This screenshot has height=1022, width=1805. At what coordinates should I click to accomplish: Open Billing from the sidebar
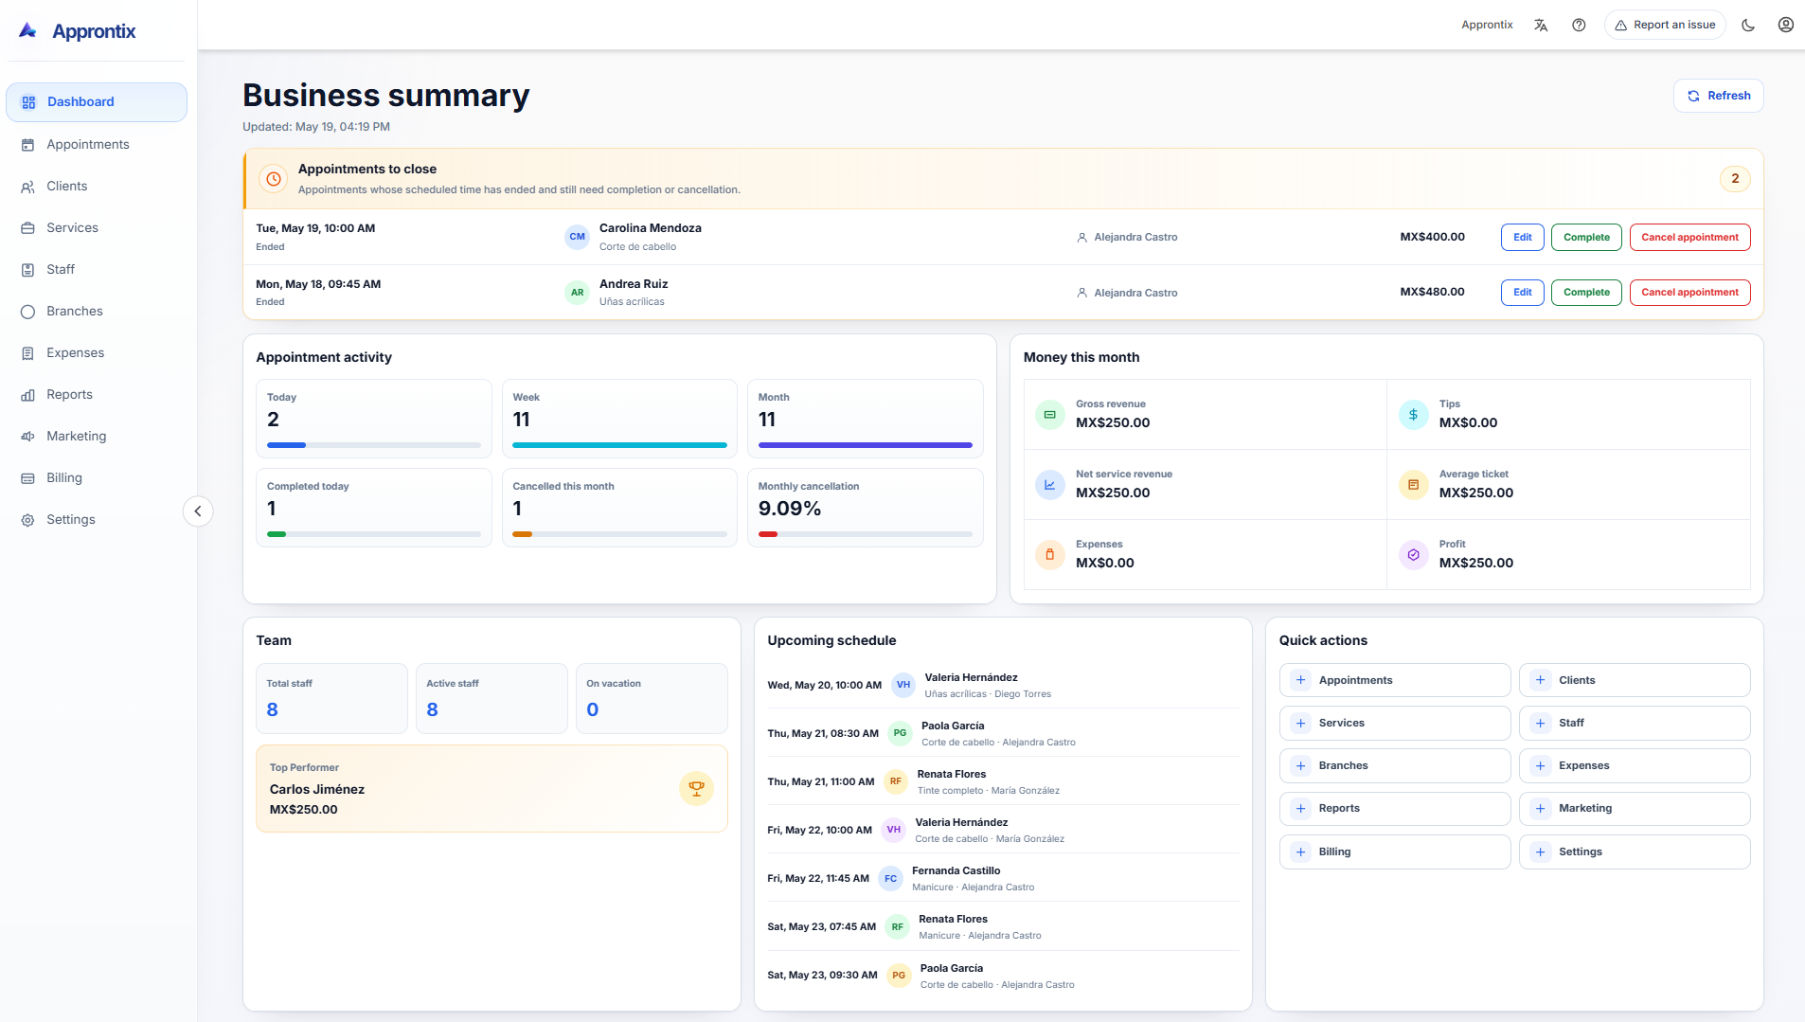(x=97, y=478)
